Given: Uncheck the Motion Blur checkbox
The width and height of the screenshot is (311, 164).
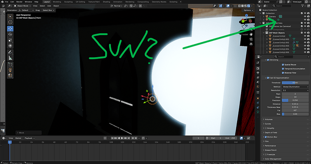Looking at the screenshot, I should tap(265, 137).
